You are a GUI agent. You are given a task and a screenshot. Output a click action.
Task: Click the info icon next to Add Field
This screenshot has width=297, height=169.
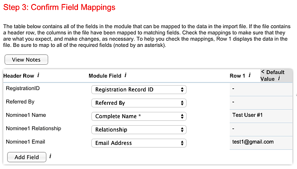tap(50, 156)
